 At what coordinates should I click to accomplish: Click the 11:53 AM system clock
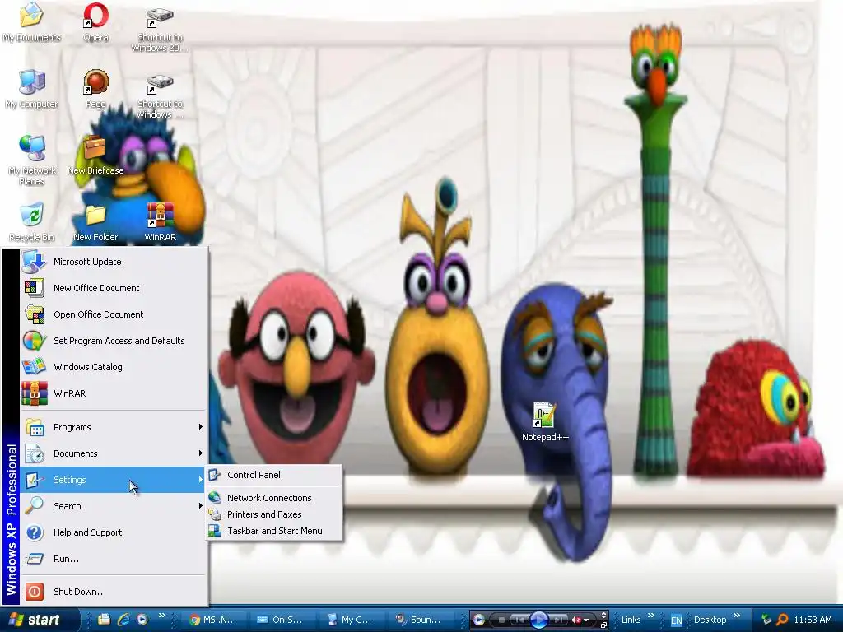point(813,620)
